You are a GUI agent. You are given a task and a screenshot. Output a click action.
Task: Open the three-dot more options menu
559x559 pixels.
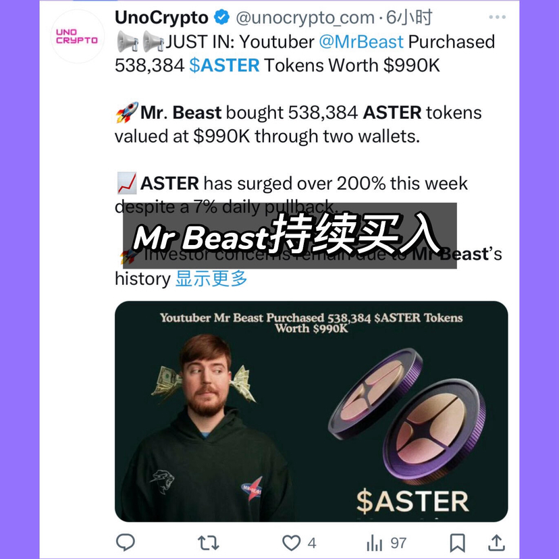coord(498,17)
